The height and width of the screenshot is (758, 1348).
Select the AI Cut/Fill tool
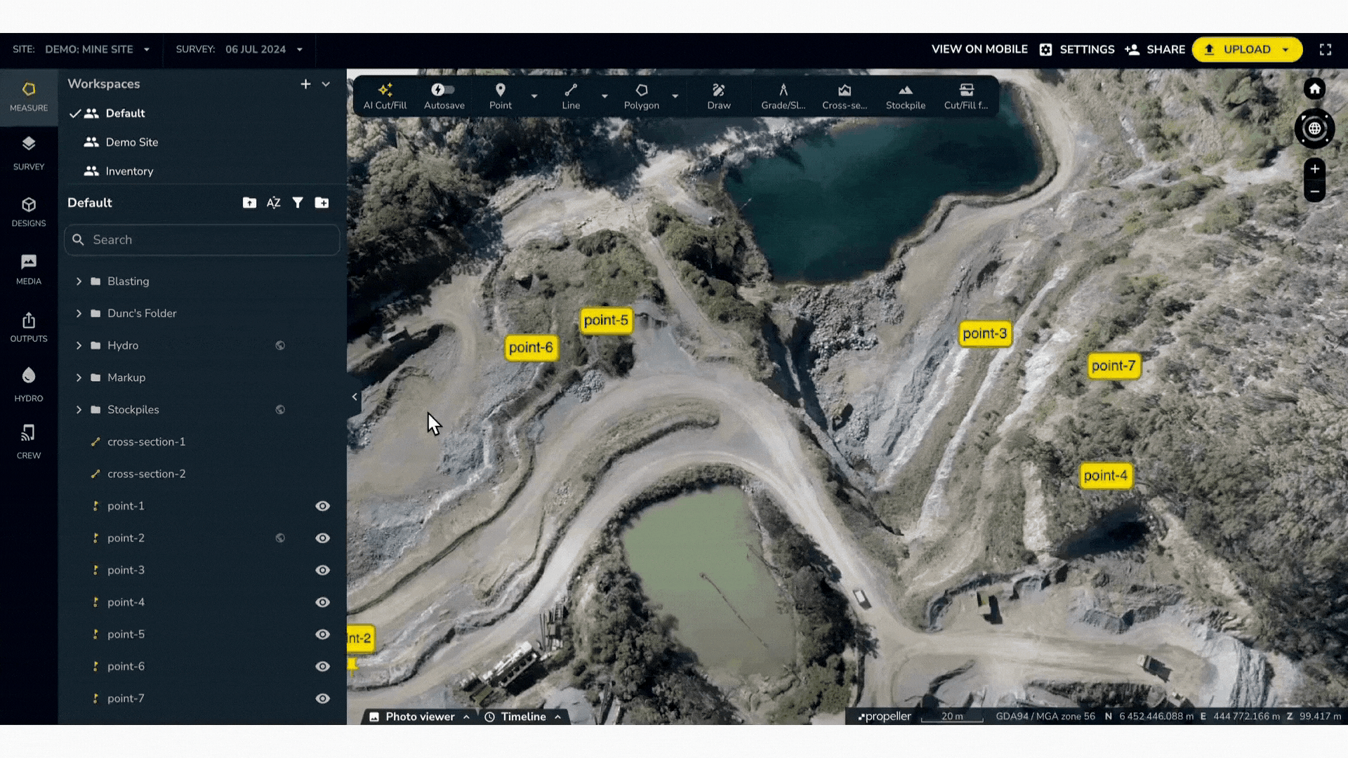click(385, 96)
